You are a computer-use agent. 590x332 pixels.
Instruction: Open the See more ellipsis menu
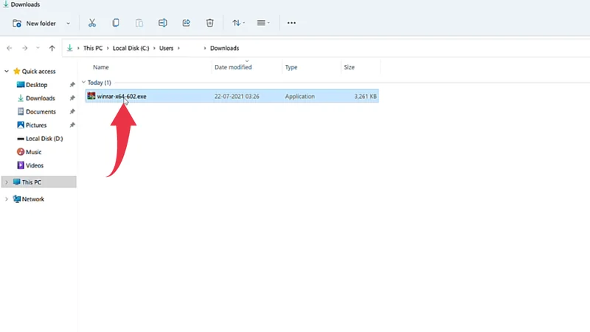(x=291, y=23)
